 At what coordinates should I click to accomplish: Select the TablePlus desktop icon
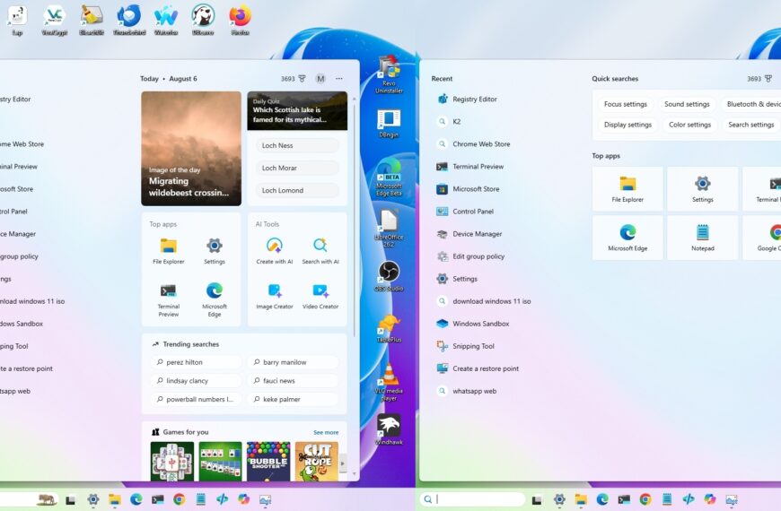click(389, 328)
